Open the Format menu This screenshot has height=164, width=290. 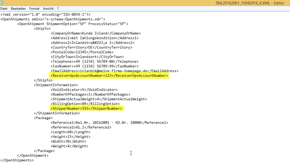pyautogui.click(x=34, y=9)
